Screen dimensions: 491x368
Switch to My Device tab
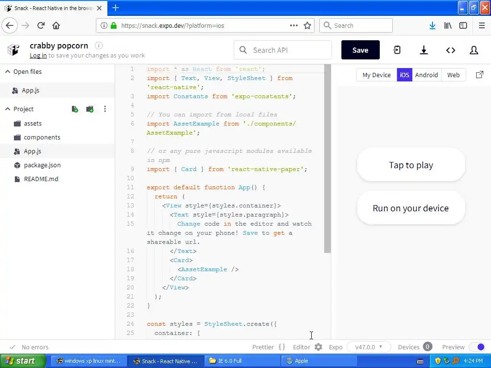point(377,75)
